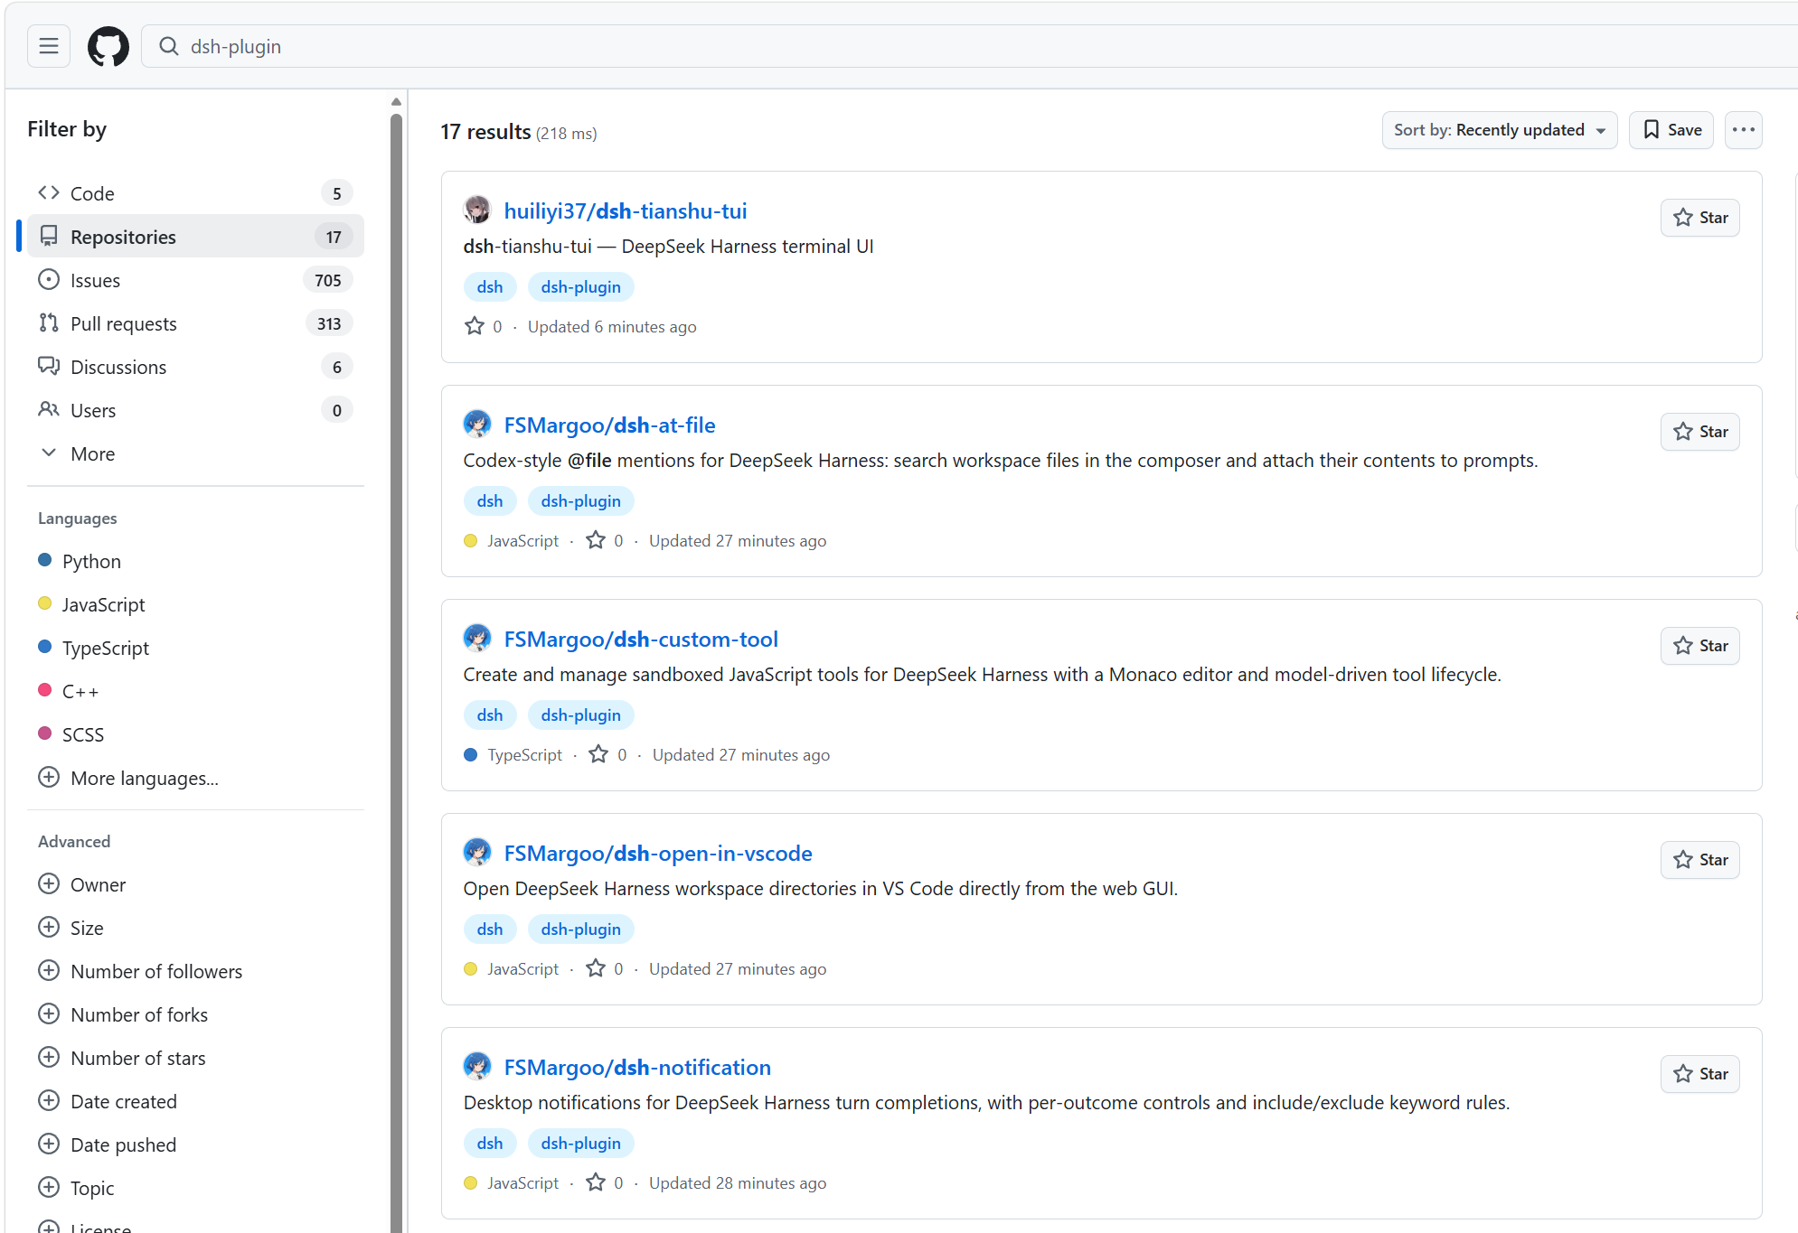
Task: Click the avatar beside FSMargoo/dsh-open-in-vscode
Action: (x=477, y=852)
